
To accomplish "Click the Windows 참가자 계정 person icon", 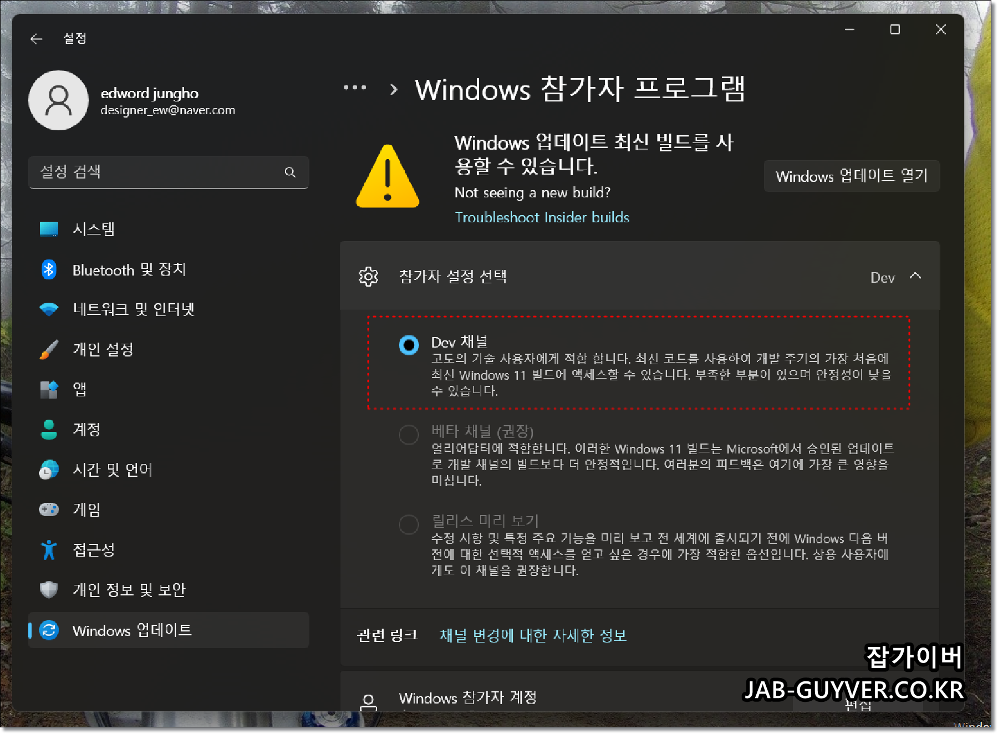I will tap(369, 702).
